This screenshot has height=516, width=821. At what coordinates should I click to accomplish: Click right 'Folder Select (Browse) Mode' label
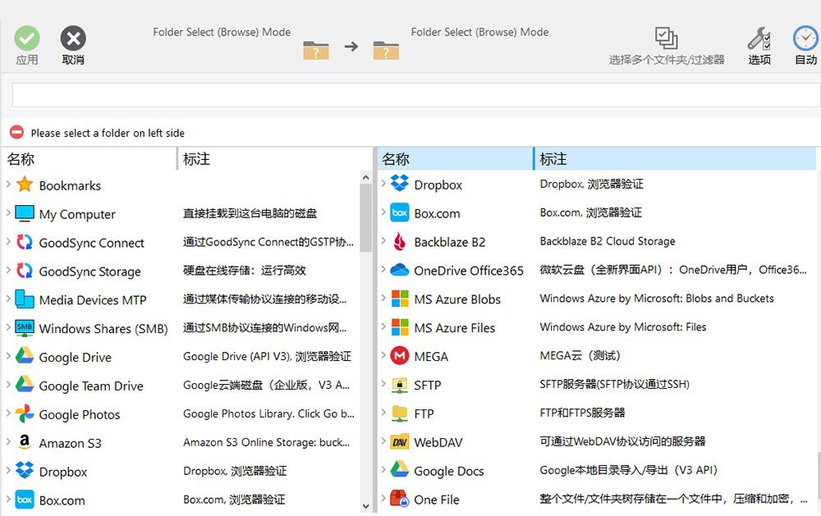pyautogui.click(x=479, y=32)
